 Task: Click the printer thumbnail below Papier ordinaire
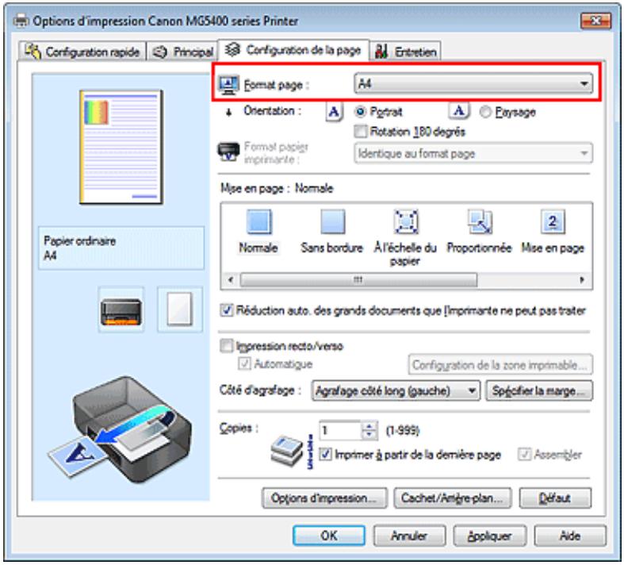(121, 310)
